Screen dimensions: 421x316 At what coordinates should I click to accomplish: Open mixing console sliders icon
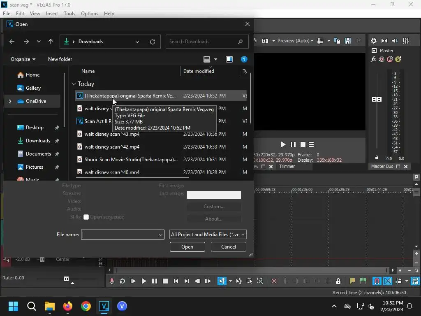point(406,41)
